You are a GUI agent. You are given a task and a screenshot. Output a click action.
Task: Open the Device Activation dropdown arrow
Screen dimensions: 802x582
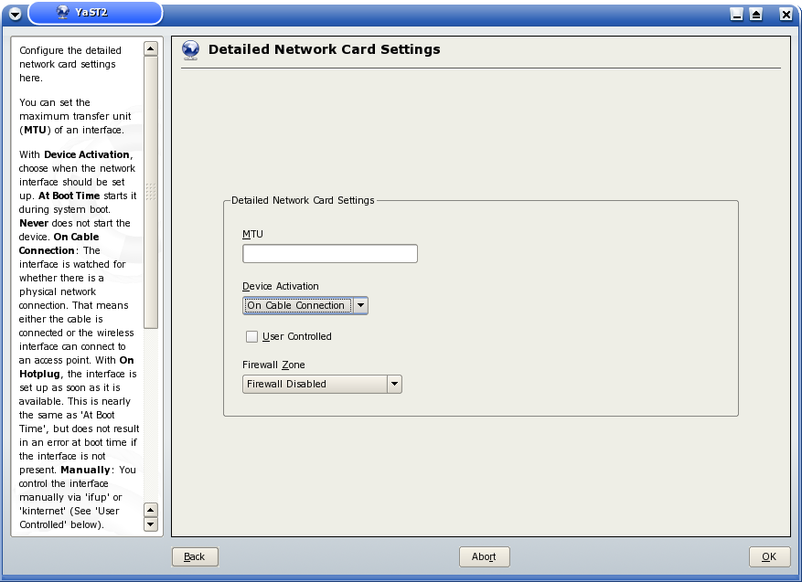click(360, 305)
